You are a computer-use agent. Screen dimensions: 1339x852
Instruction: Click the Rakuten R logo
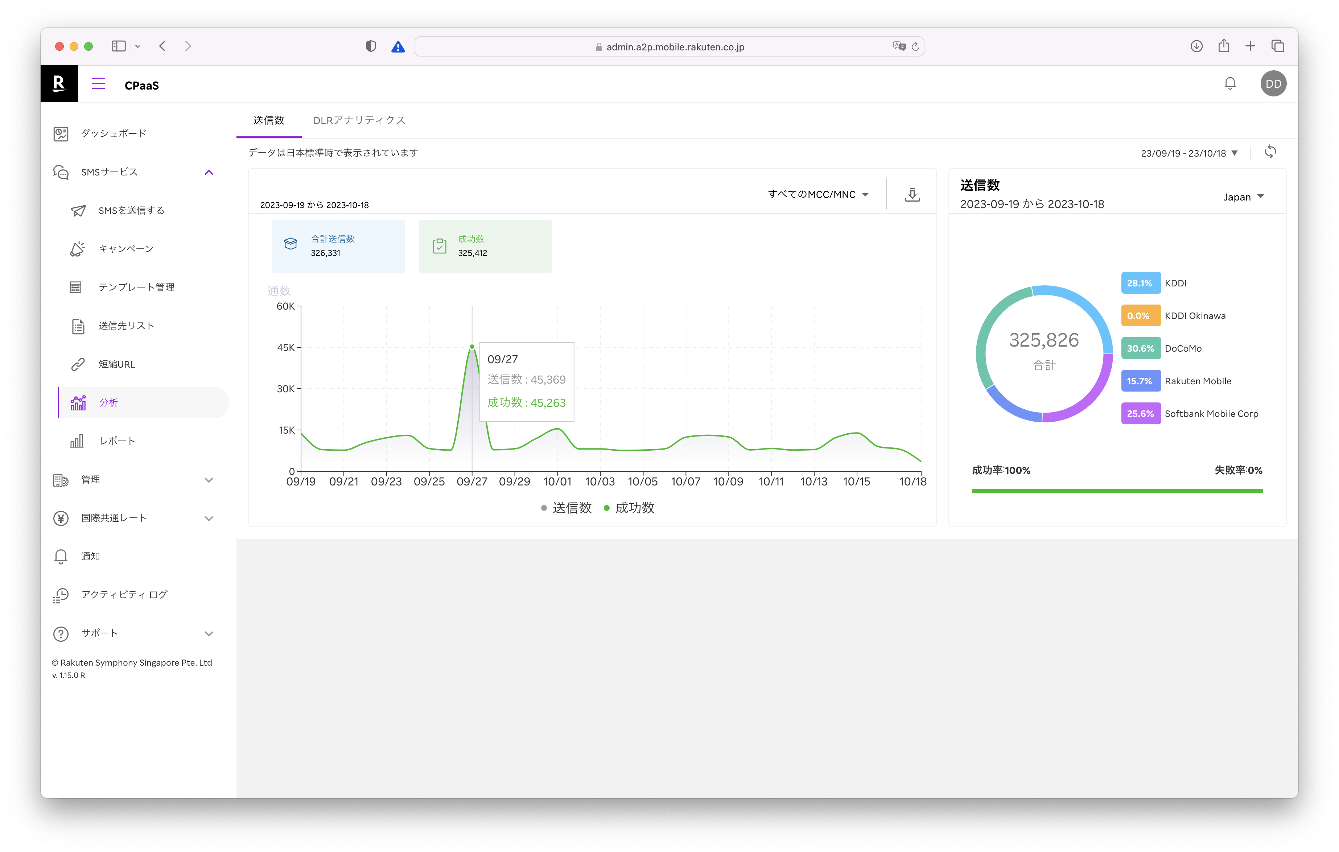pyautogui.click(x=59, y=84)
